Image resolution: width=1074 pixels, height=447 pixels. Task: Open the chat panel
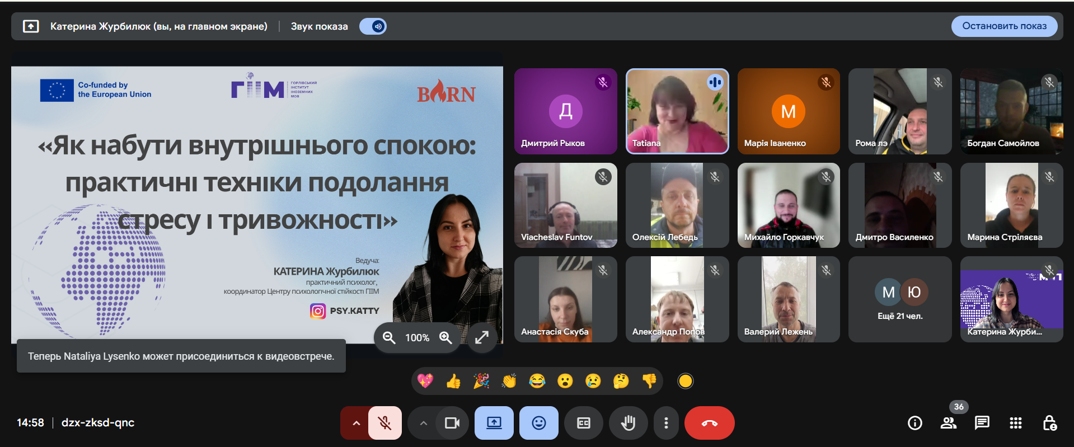click(x=982, y=423)
